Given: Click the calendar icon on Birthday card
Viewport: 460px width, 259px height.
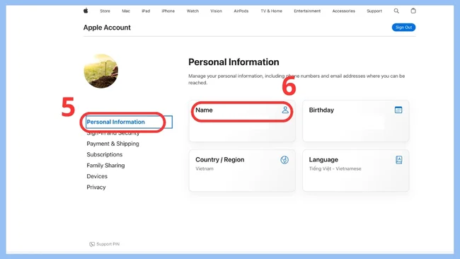Looking at the screenshot, I should pyautogui.click(x=398, y=110).
